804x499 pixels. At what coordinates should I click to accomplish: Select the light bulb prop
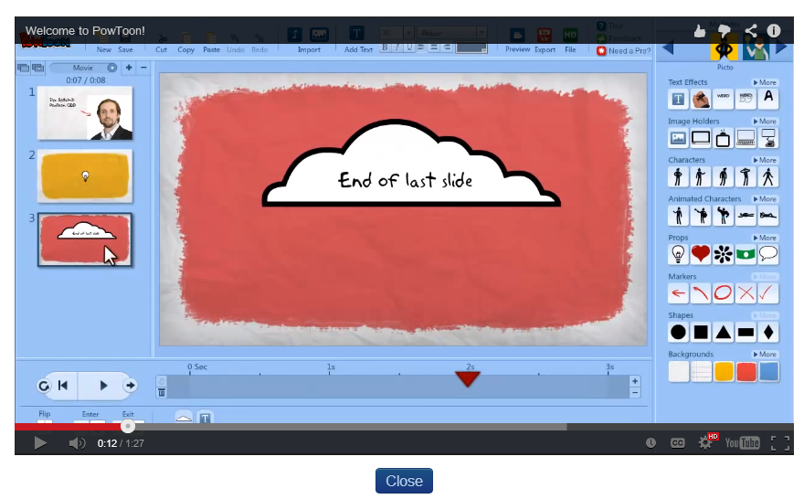click(x=678, y=254)
